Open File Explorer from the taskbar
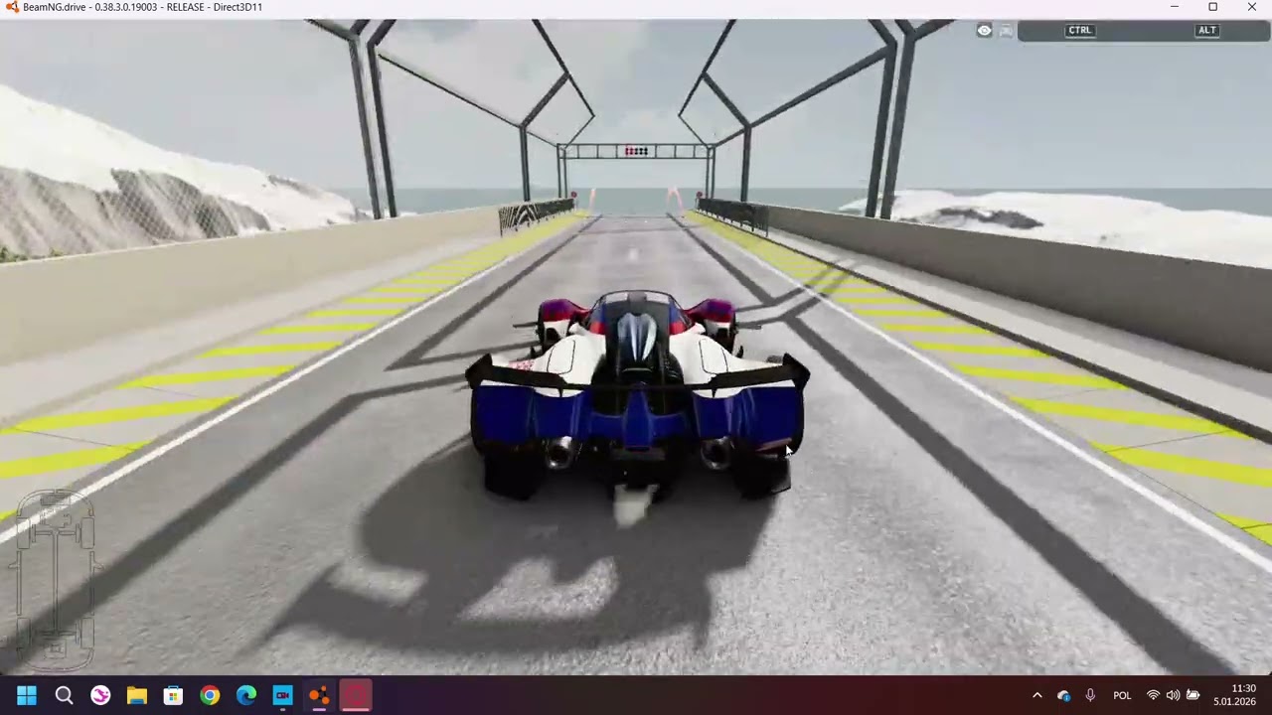1272x715 pixels. coord(137,696)
